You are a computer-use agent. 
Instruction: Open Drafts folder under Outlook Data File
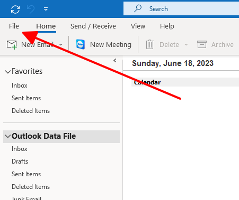[20, 161]
